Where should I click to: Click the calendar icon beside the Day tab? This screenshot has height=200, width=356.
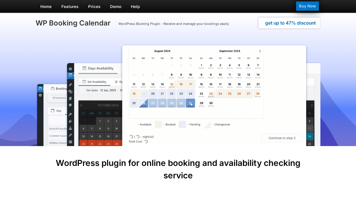coord(53,111)
